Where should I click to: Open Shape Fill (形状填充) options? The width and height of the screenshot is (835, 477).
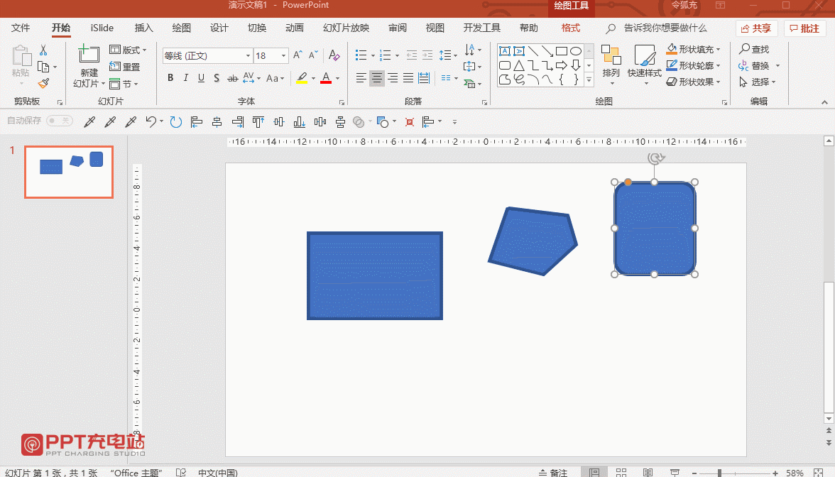pos(693,50)
